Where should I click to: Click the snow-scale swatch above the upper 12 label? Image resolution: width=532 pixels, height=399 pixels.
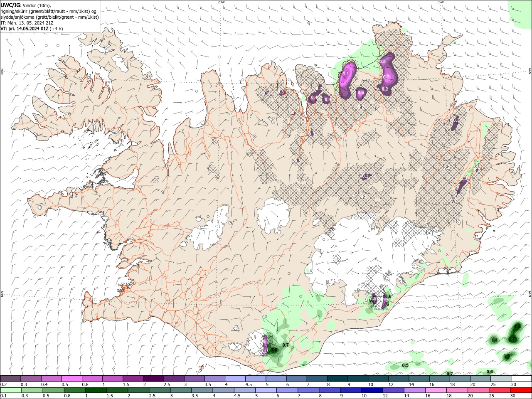point(399,378)
